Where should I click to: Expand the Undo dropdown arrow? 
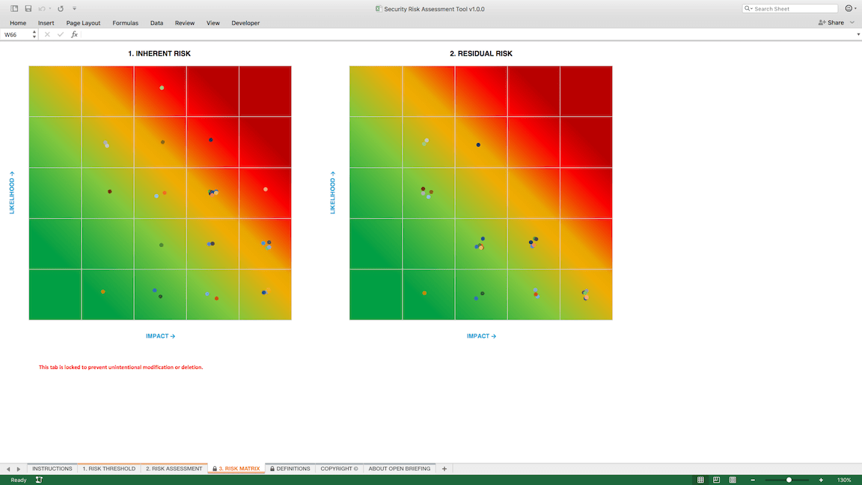[x=49, y=8]
